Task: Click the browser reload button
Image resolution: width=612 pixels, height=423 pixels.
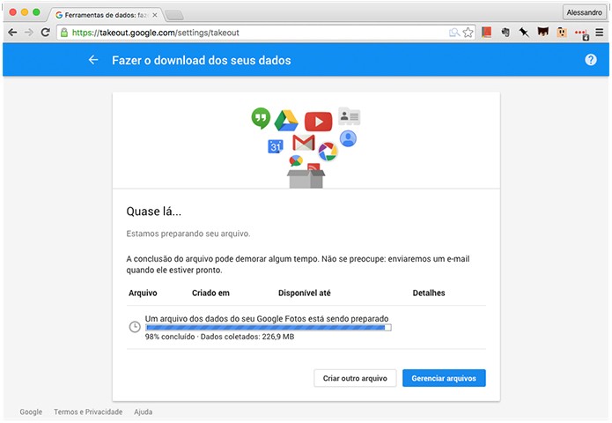Action: (x=45, y=33)
